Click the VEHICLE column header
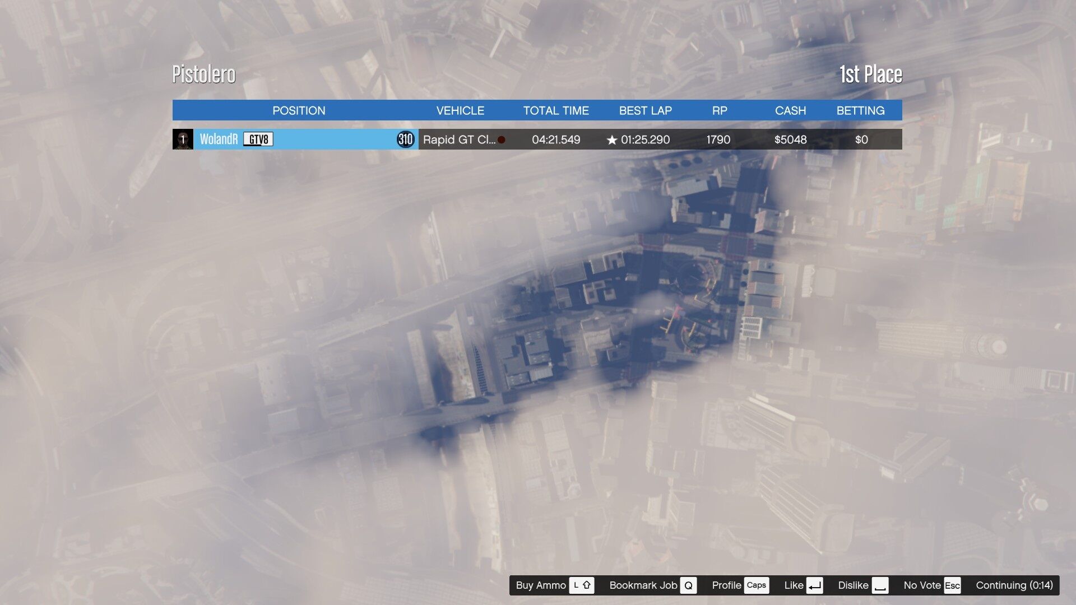Viewport: 1076px width, 605px height. tap(460, 110)
